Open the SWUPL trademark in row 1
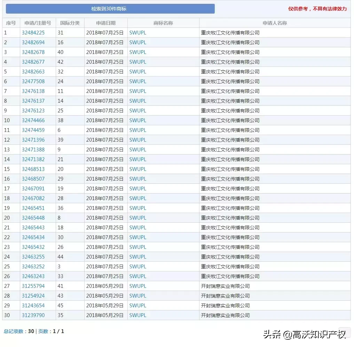Screen dimensions: 354x347 [x=137, y=32]
